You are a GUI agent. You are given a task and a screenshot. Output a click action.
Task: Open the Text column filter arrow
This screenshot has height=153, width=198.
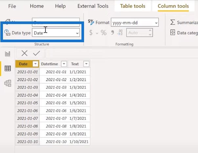click(86, 64)
